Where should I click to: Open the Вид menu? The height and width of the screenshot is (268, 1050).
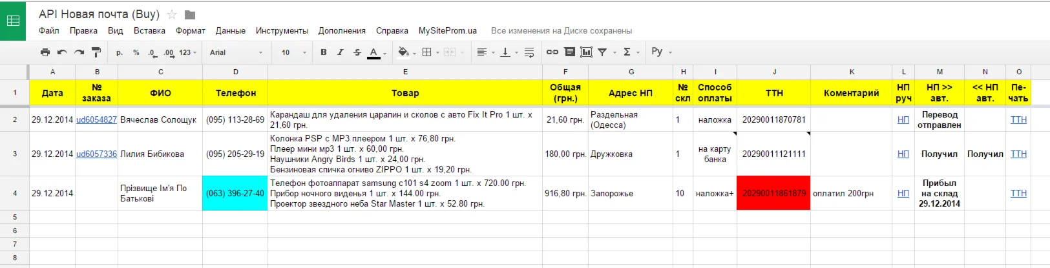[x=116, y=30]
